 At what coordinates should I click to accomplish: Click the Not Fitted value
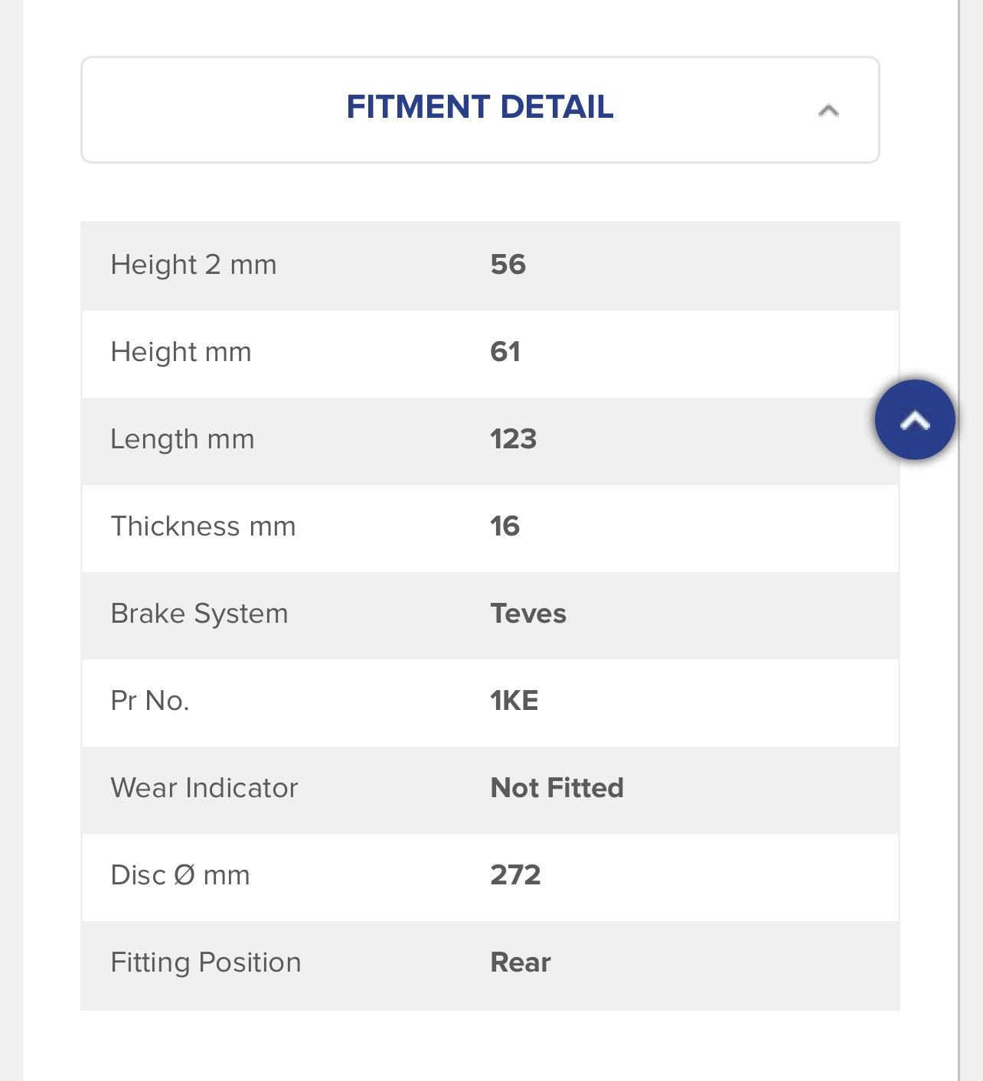point(557,788)
